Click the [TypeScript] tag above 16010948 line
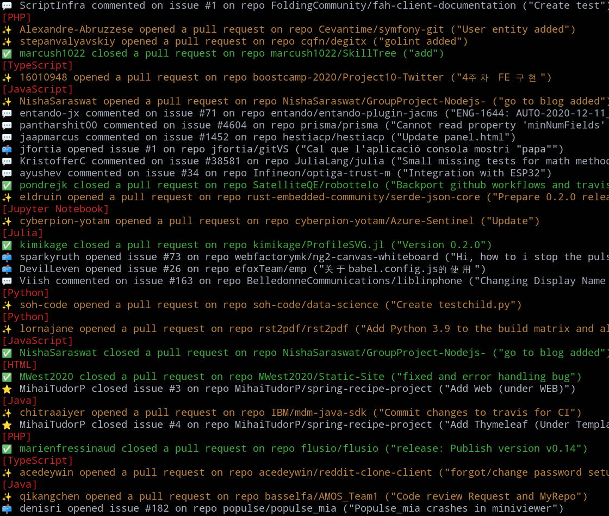Viewport: 609px width, 516px height. [38, 65]
